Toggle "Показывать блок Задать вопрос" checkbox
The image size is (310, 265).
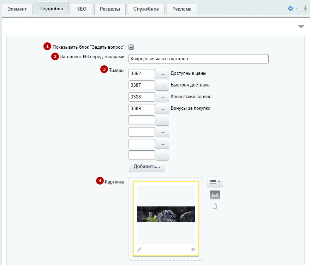click(131, 47)
